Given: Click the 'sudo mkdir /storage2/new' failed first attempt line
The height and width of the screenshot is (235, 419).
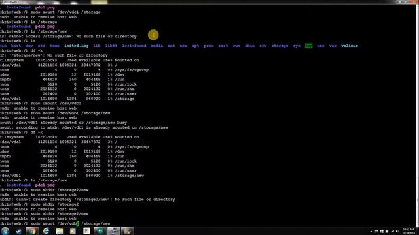Looking at the screenshot, I should coord(44,190).
